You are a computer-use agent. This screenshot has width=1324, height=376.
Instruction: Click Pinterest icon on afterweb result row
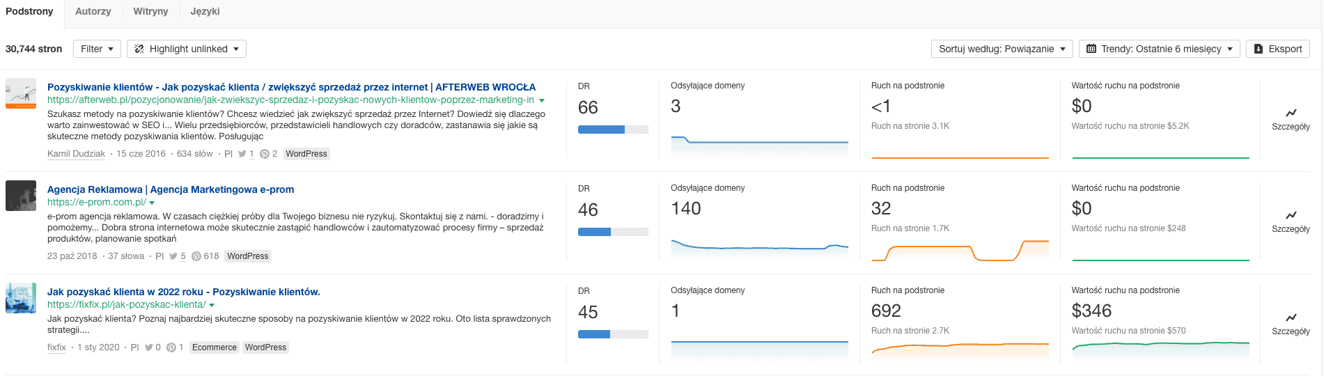point(265,154)
